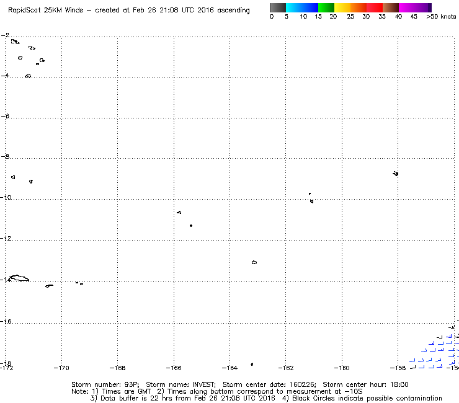The width and height of the screenshot is (459, 403).
Task: Click the green 15-20 knots legend swatch
Action: tap(326, 7)
